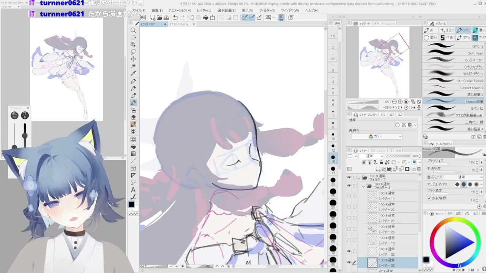Open the smartphone connect icon
This screenshot has height=273, width=486.
pyautogui.click(x=281, y=17)
